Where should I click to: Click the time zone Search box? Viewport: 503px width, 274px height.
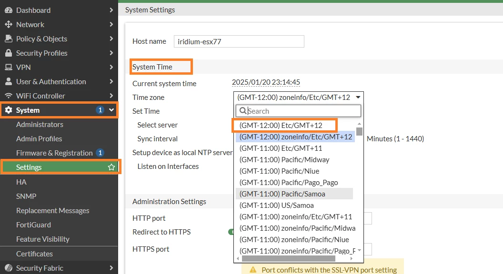coord(298,111)
